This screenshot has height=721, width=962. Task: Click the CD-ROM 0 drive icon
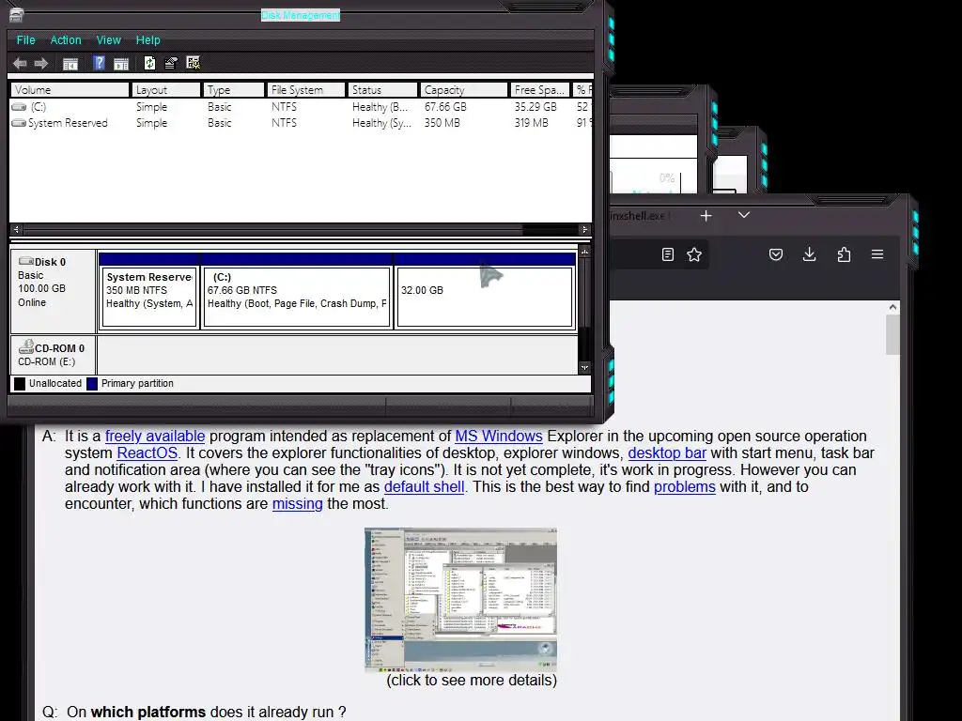coord(25,347)
